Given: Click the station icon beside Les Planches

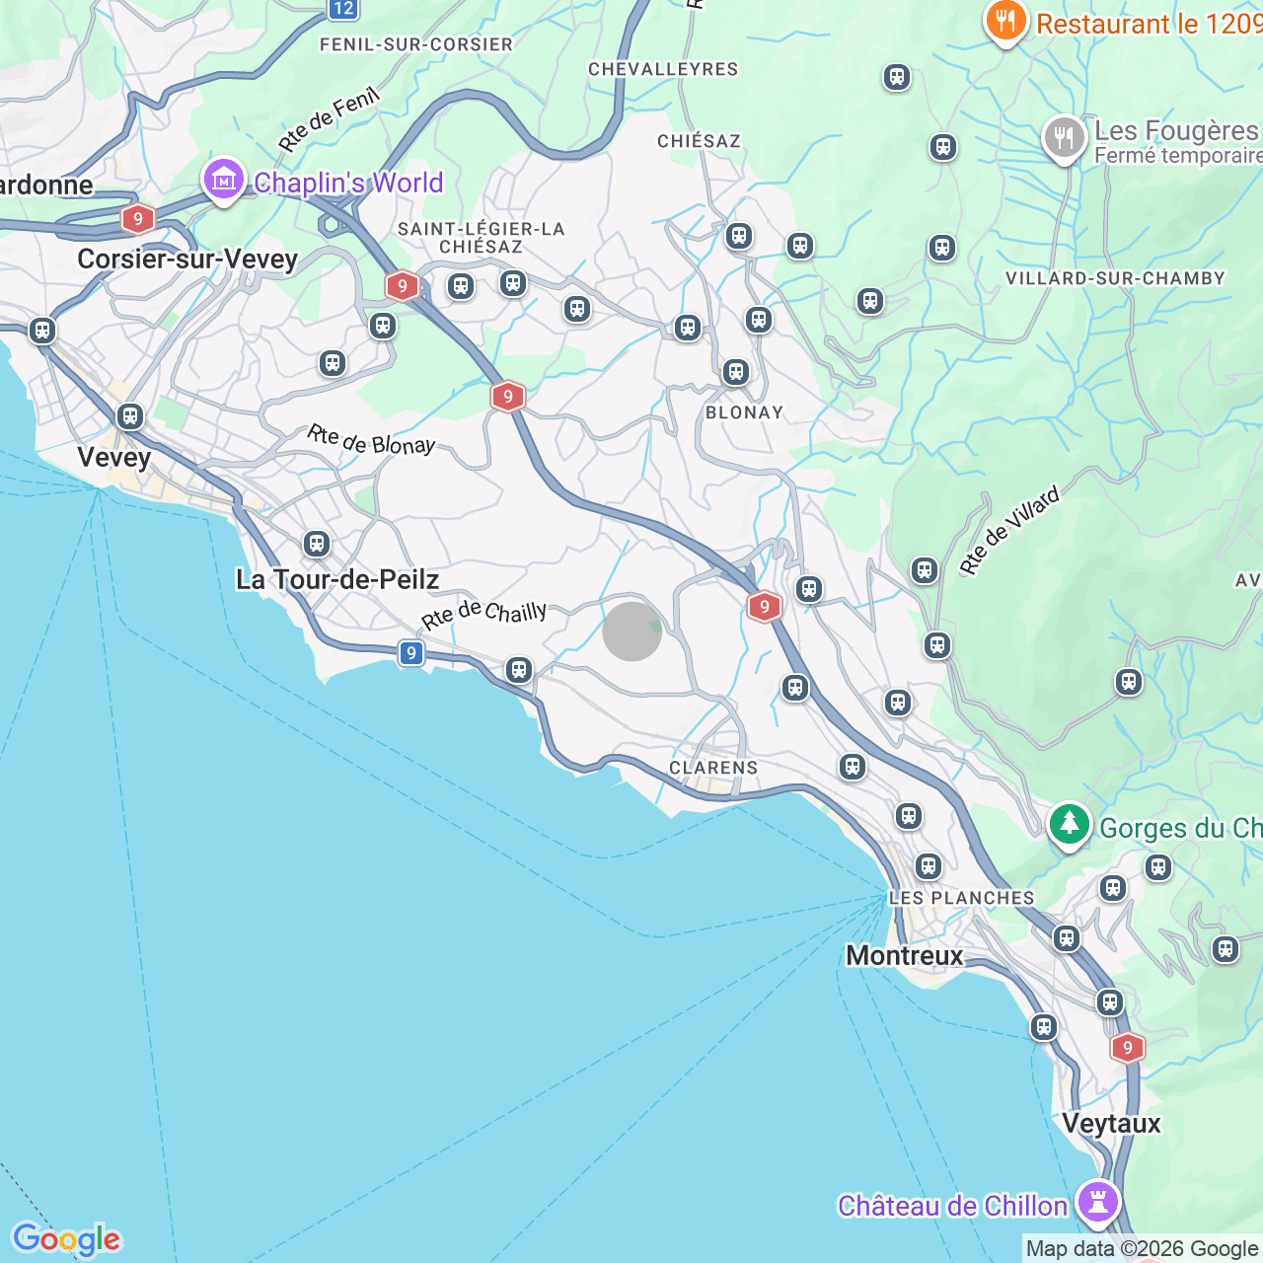Looking at the screenshot, I should pos(928,866).
